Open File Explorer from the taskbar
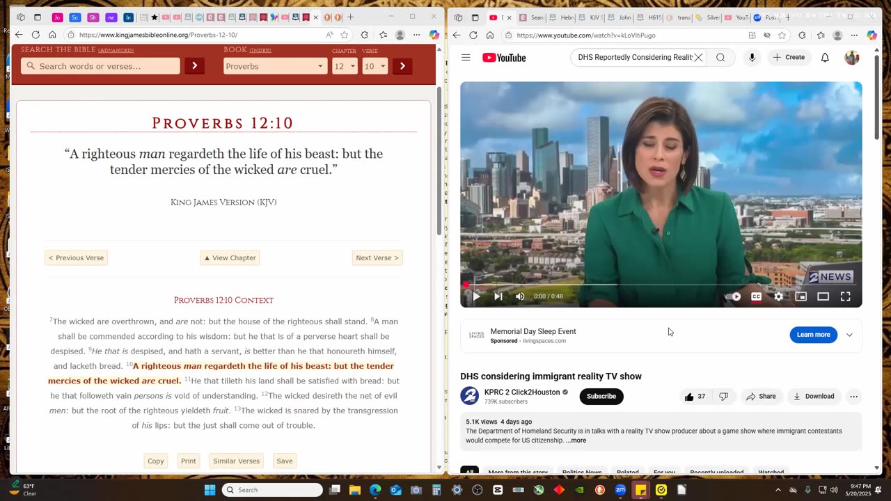This screenshot has width=891, height=501. tap(355, 490)
